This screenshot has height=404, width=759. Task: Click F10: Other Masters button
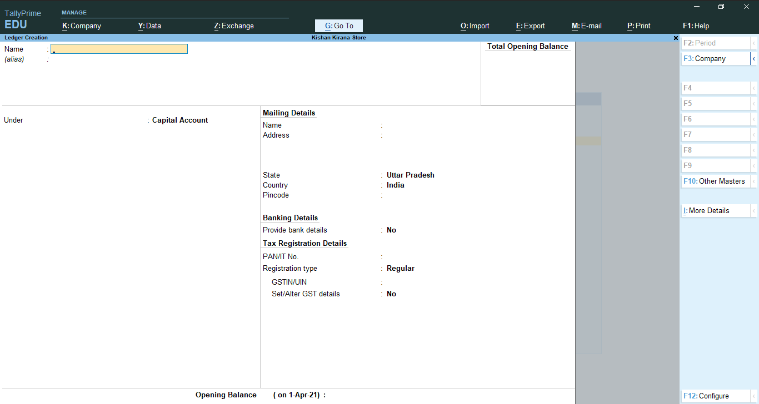[716, 181]
